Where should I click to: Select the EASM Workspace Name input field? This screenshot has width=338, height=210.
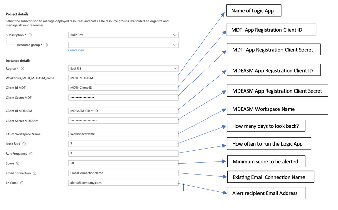click(x=123, y=134)
